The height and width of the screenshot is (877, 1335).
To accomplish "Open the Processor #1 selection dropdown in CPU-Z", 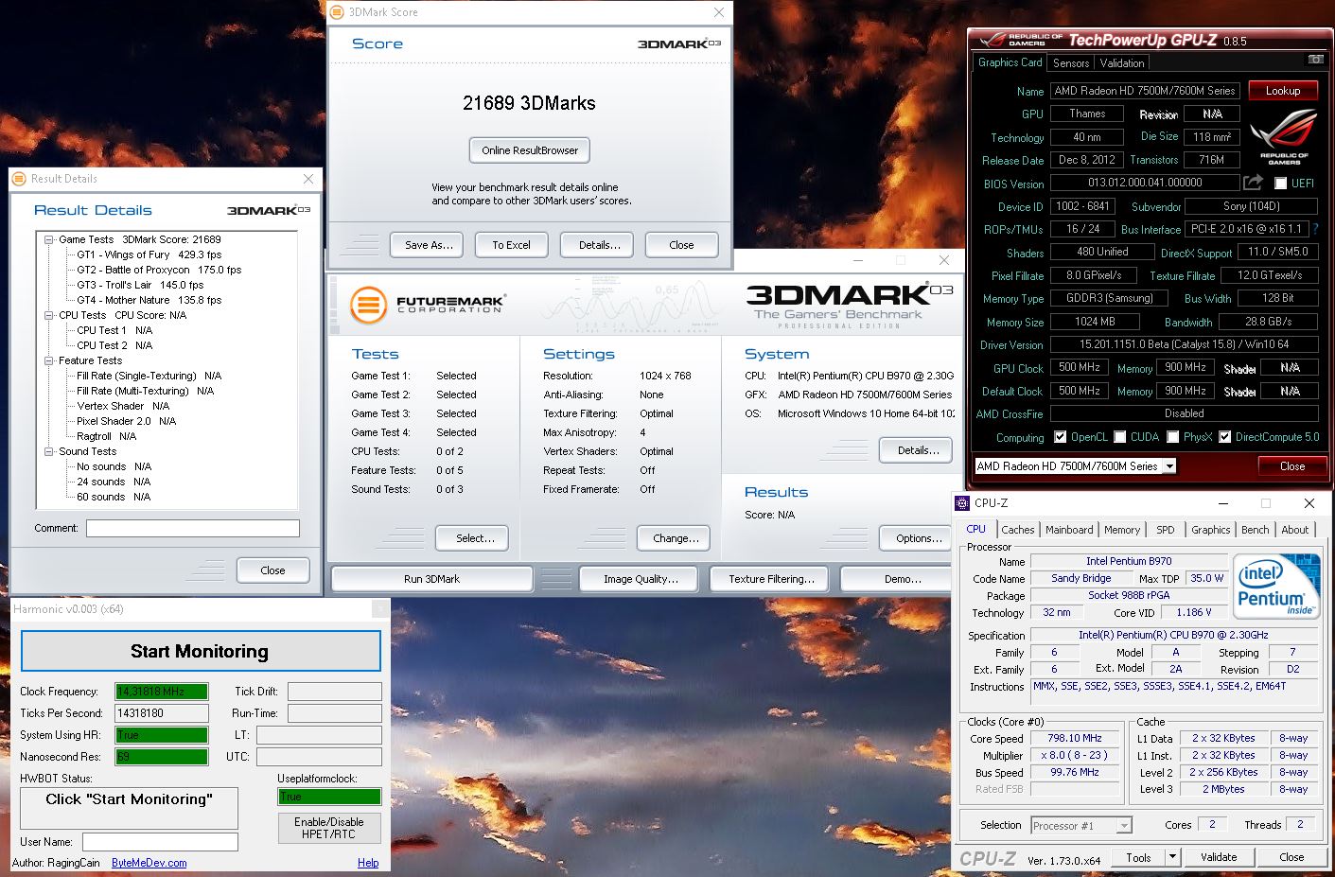I will [1124, 826].
